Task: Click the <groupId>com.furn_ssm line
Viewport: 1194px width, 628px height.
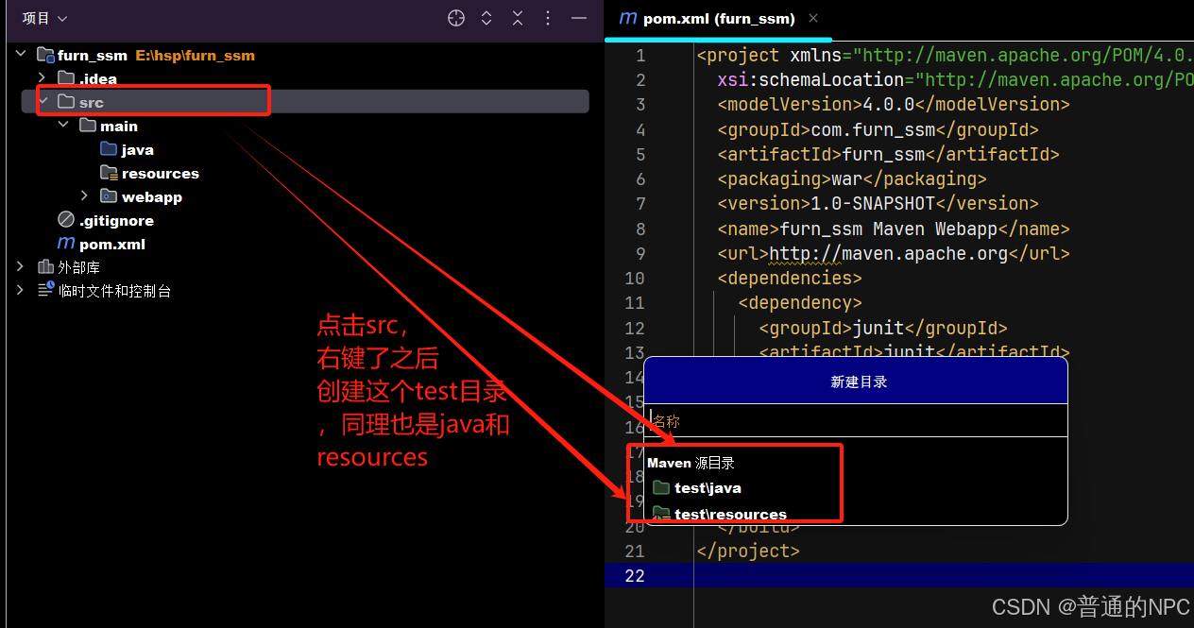Action: pyautogui.click(x=878, y=129)
